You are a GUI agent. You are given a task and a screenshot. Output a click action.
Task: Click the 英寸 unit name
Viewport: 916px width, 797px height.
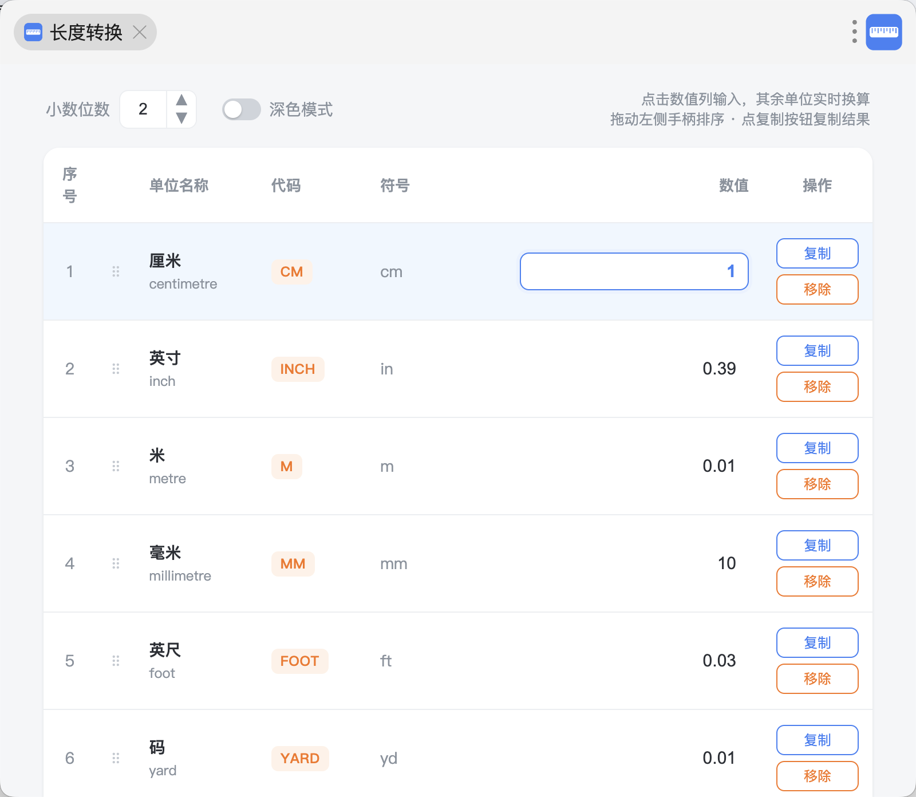coord(165,358)
